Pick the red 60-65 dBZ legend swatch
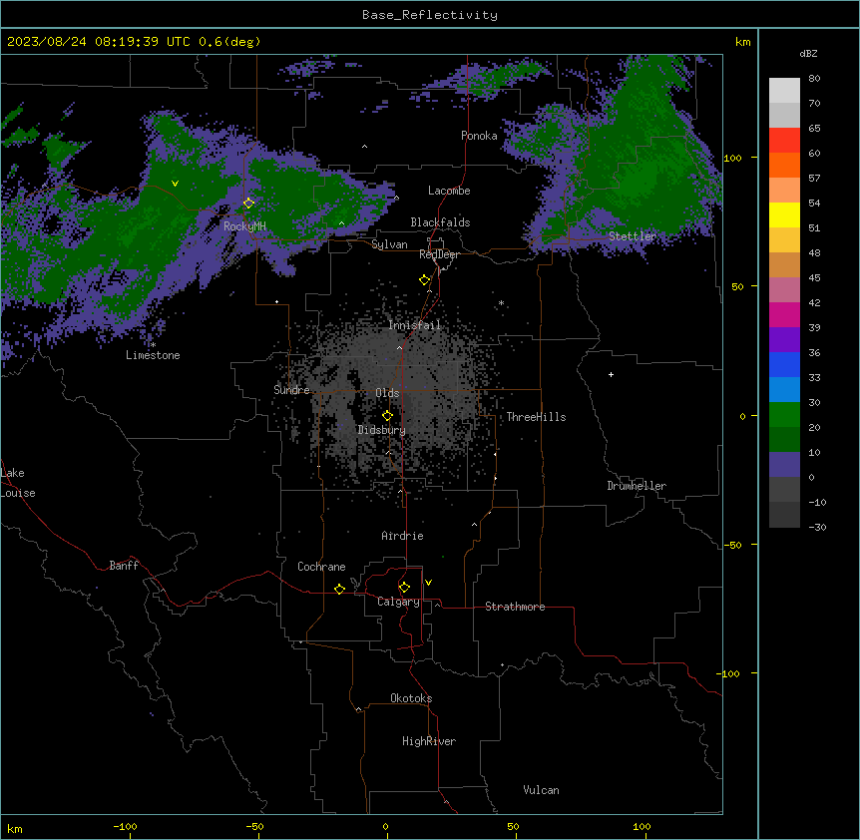 (784, 141)
